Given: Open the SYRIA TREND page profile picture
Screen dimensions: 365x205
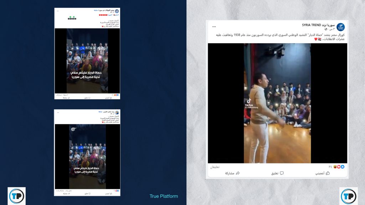Looking at the screenshot, I should (x=340, y=27).
